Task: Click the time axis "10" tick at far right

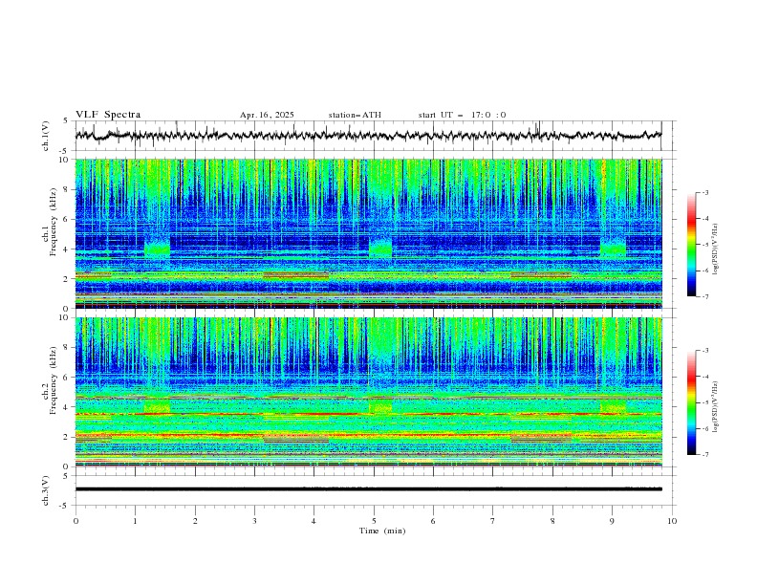Action: [672, 521]
